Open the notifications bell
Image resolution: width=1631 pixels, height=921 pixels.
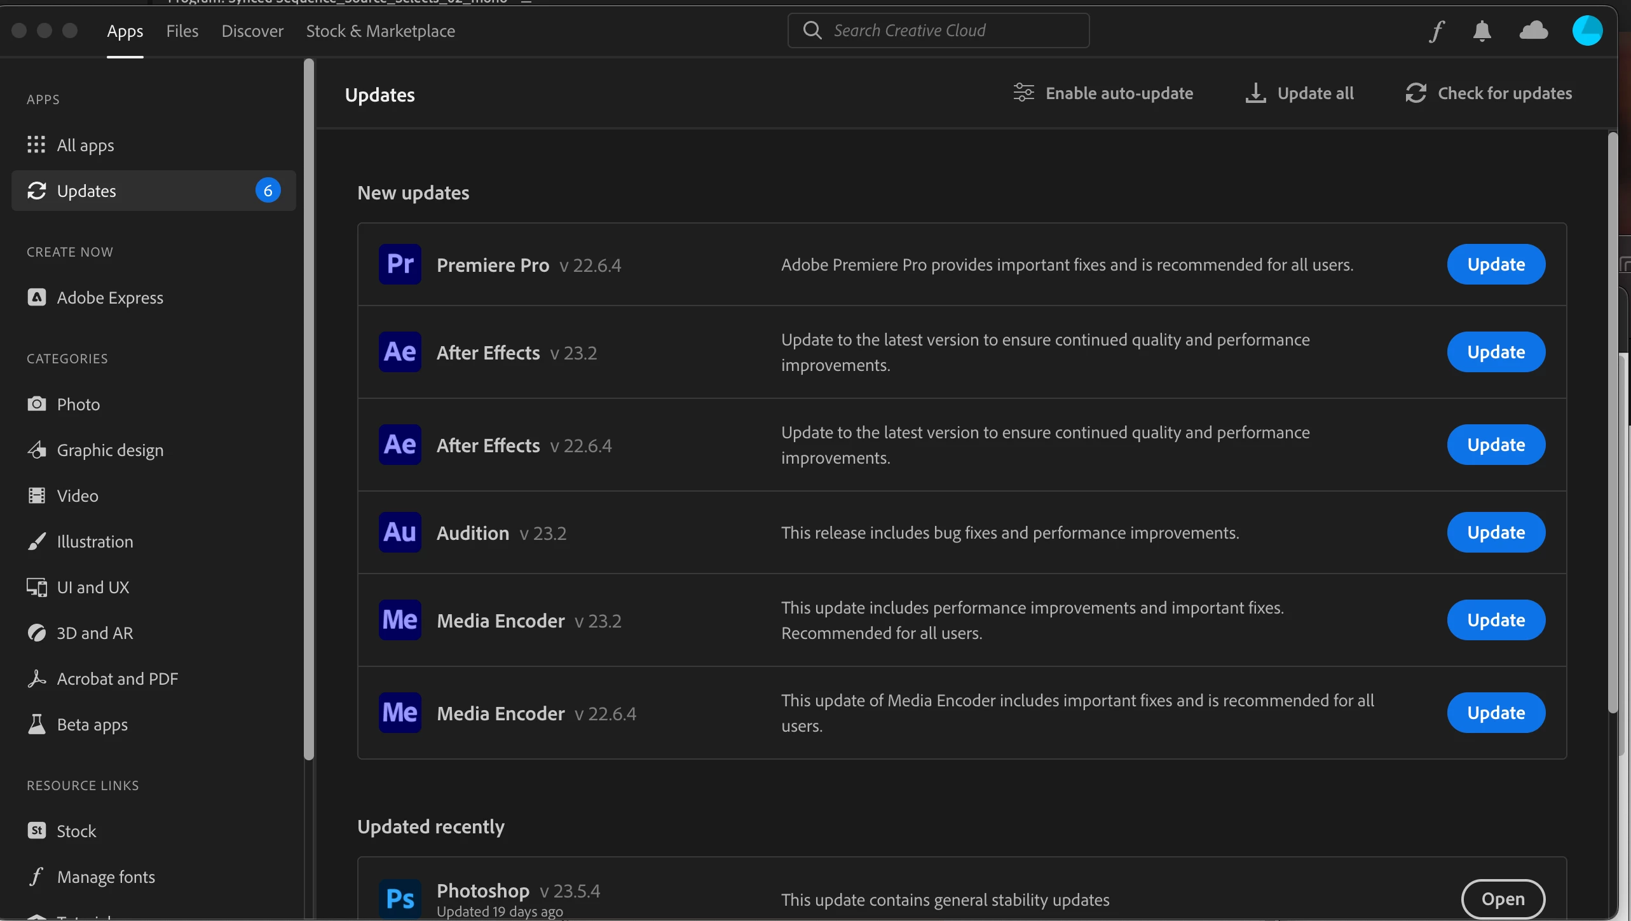pyautogui.click(x=1482, y=30)
